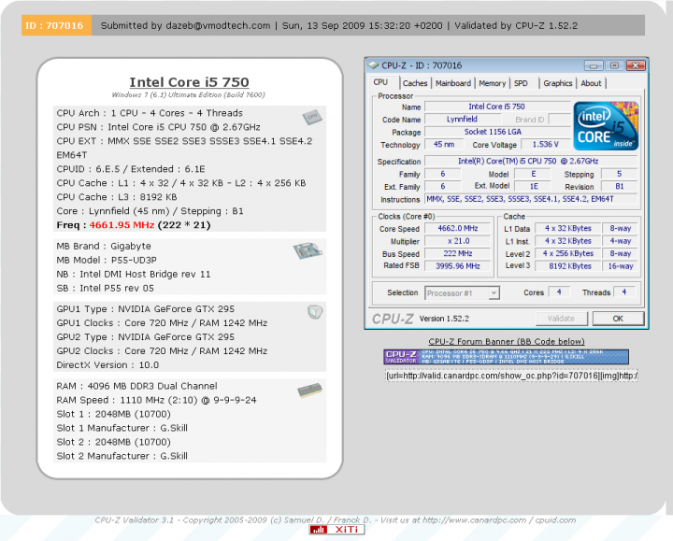Click 'CPUID : 6.E.5 / Extended : 6.1E' line
The image size is (673, 541).
[131, 169]
